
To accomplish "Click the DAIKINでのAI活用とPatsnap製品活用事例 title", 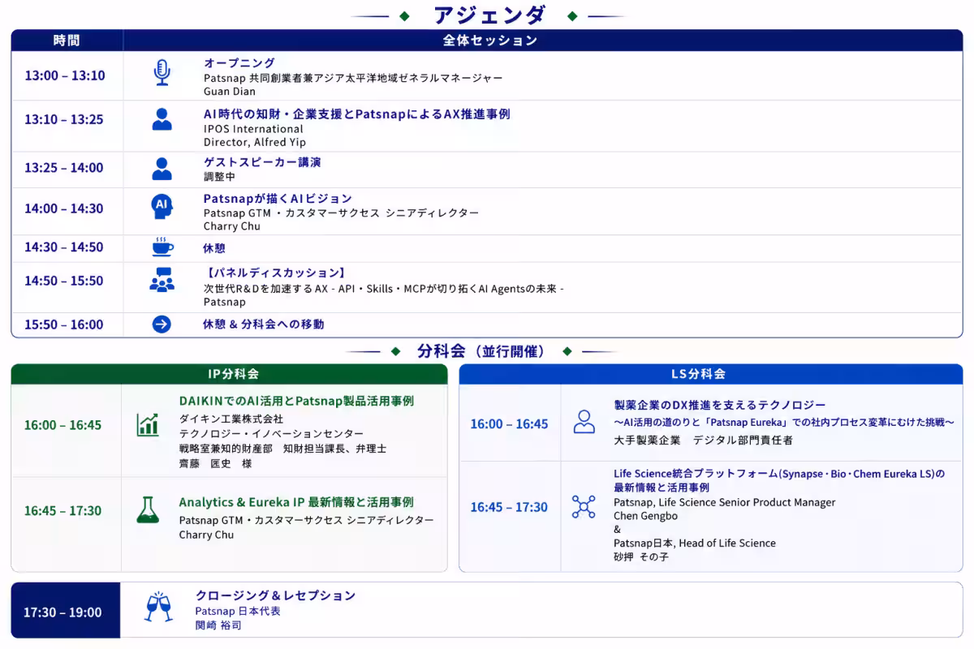I will click(296, 401).
